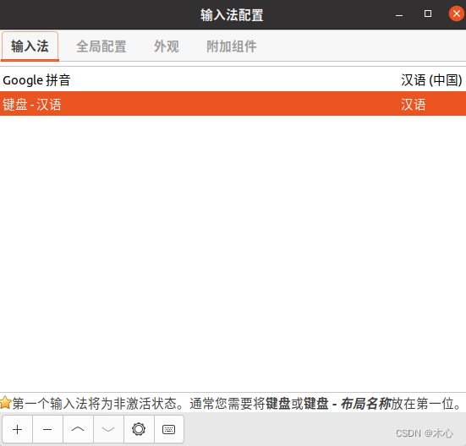The width and height of the screenshot is (466, 446).
Task: Open the keyboard layout button
Action: (169, 429)
